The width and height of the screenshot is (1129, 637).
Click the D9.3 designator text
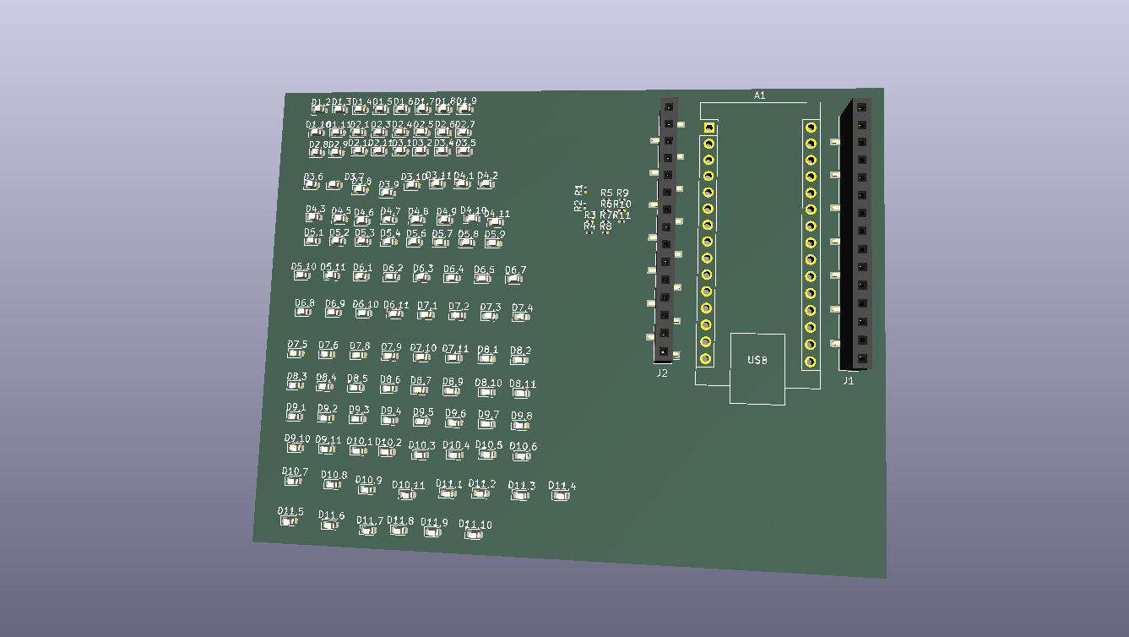point(359,410)
